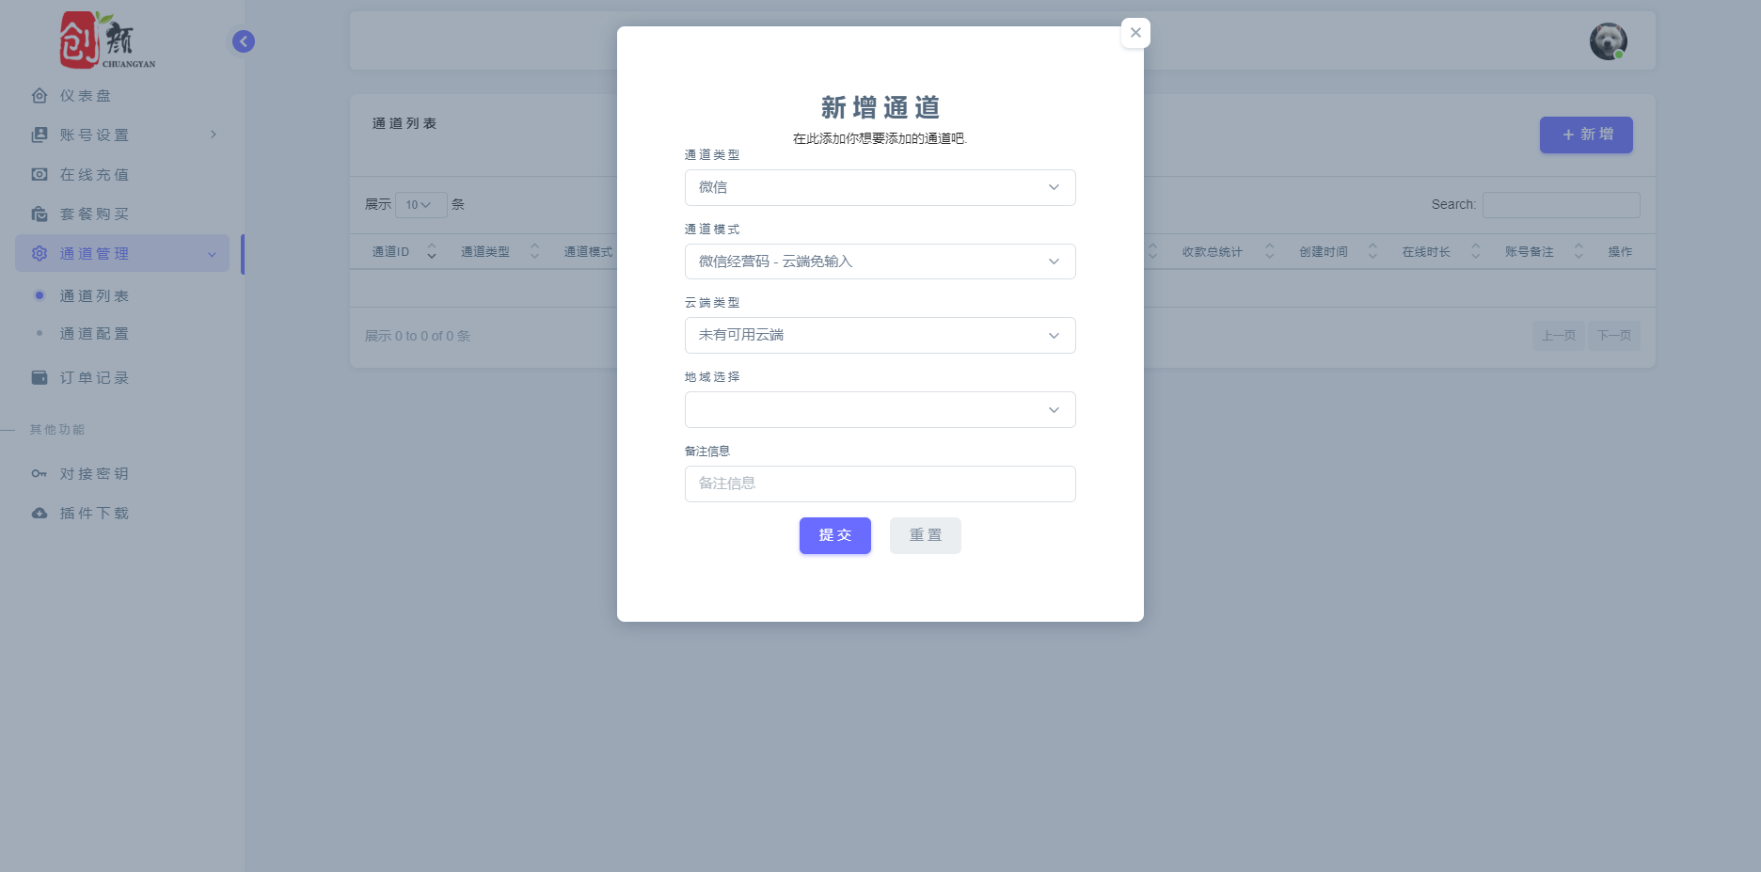This screenshot has width=1761, height=872.
Task: Open 订单记录 menu item
Action: point(122,377)
